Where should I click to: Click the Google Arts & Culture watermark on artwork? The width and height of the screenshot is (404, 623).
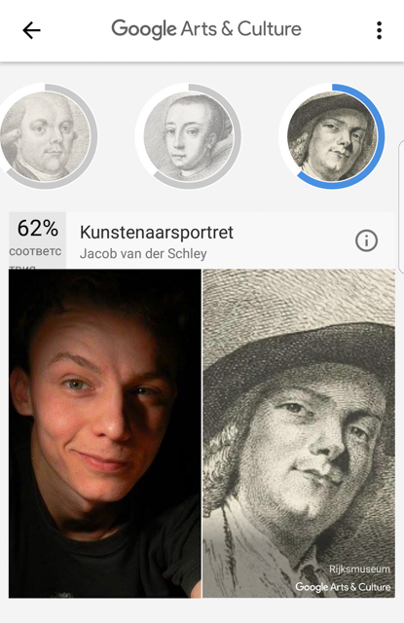[343, 587]
